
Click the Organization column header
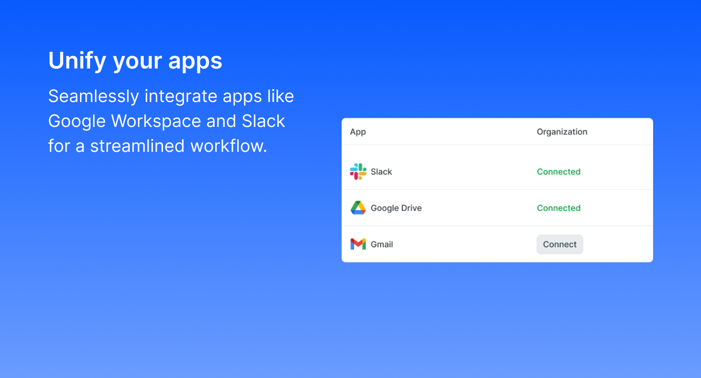coord(562,132)
